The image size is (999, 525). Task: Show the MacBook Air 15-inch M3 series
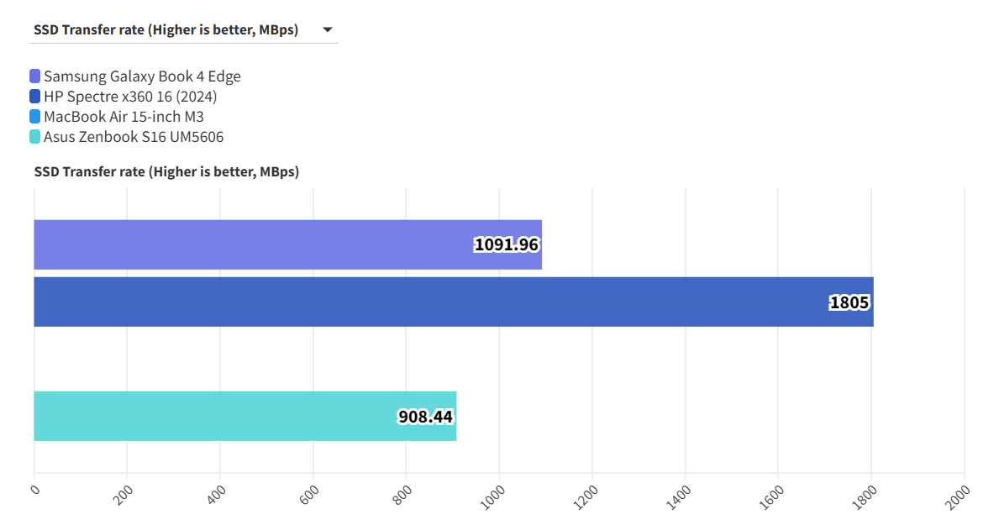(x=124, y=117)
